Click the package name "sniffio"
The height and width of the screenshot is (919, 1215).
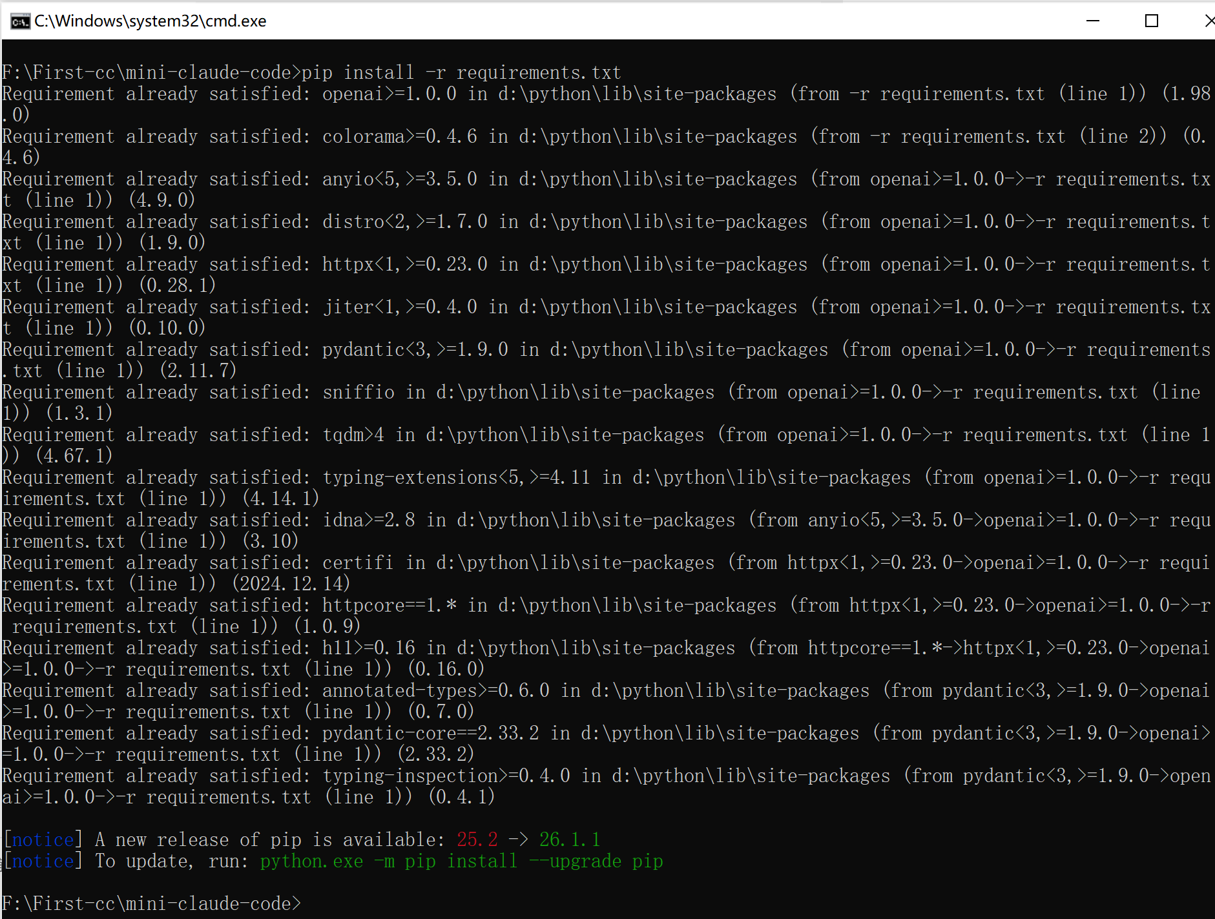pos(358,392)
